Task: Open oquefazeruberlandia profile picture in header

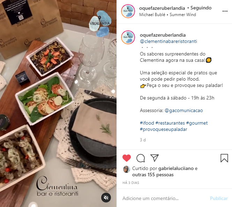Action: [x=128, y=11]
